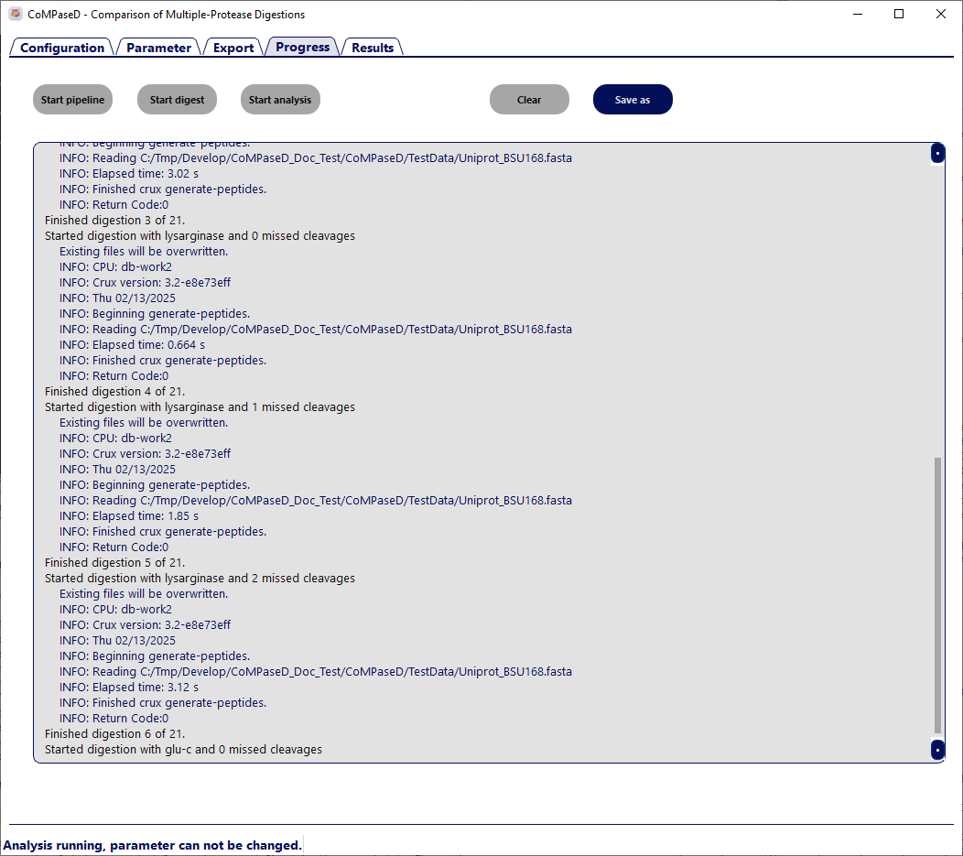Close the CoMPaseD window
This screenshot has width=963, height=856.
click(940, 15)
